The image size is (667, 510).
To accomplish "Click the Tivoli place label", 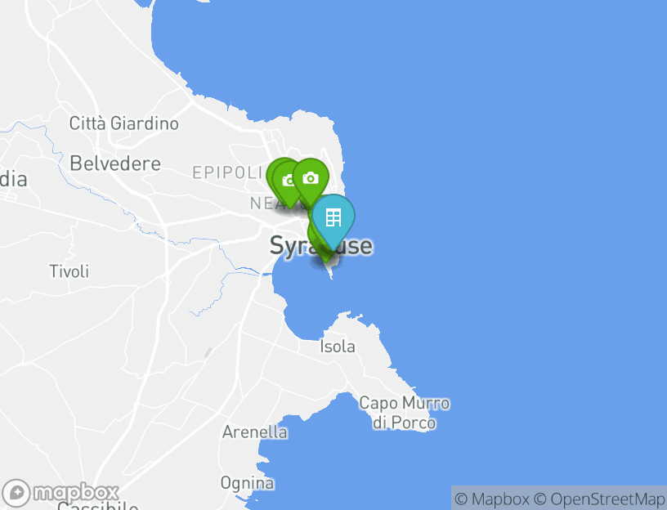I will (69, 271).
